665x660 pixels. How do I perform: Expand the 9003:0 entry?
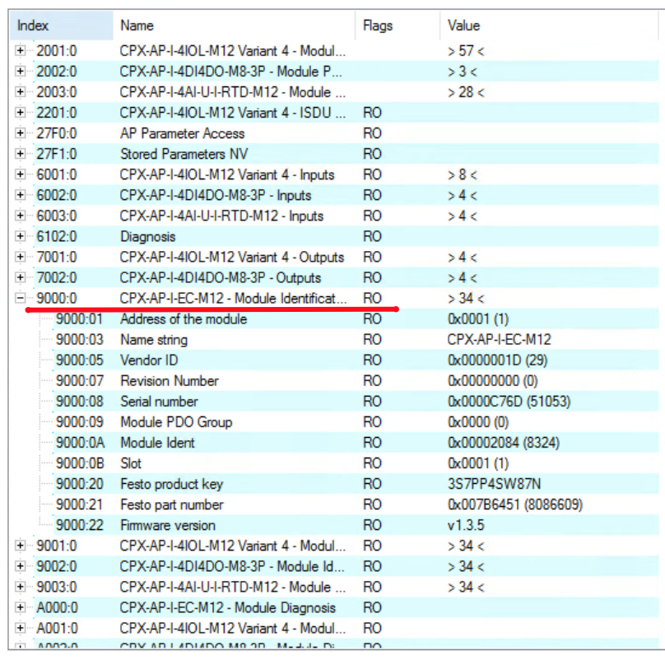(x=20, y=587)
